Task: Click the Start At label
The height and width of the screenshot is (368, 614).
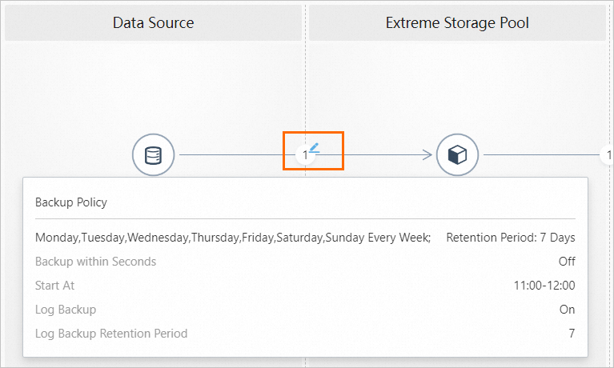Action: (x=54, y=286)
